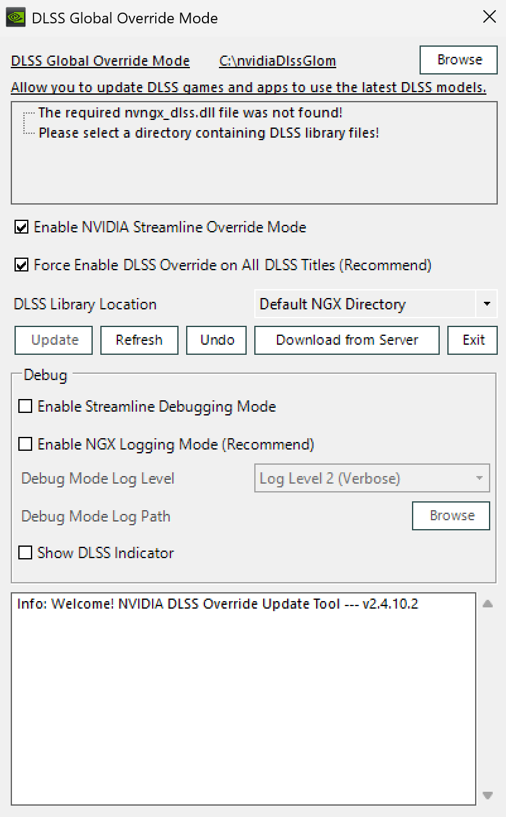The height and width of the screenshot is (817, 506).
Task: Click the 'Info: Welcome!' log message line
Action: point(218,604)
